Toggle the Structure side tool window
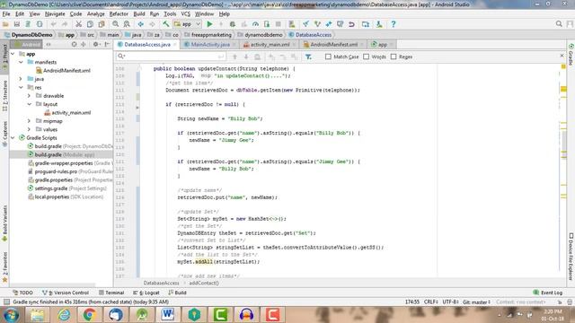 (4, 96)
